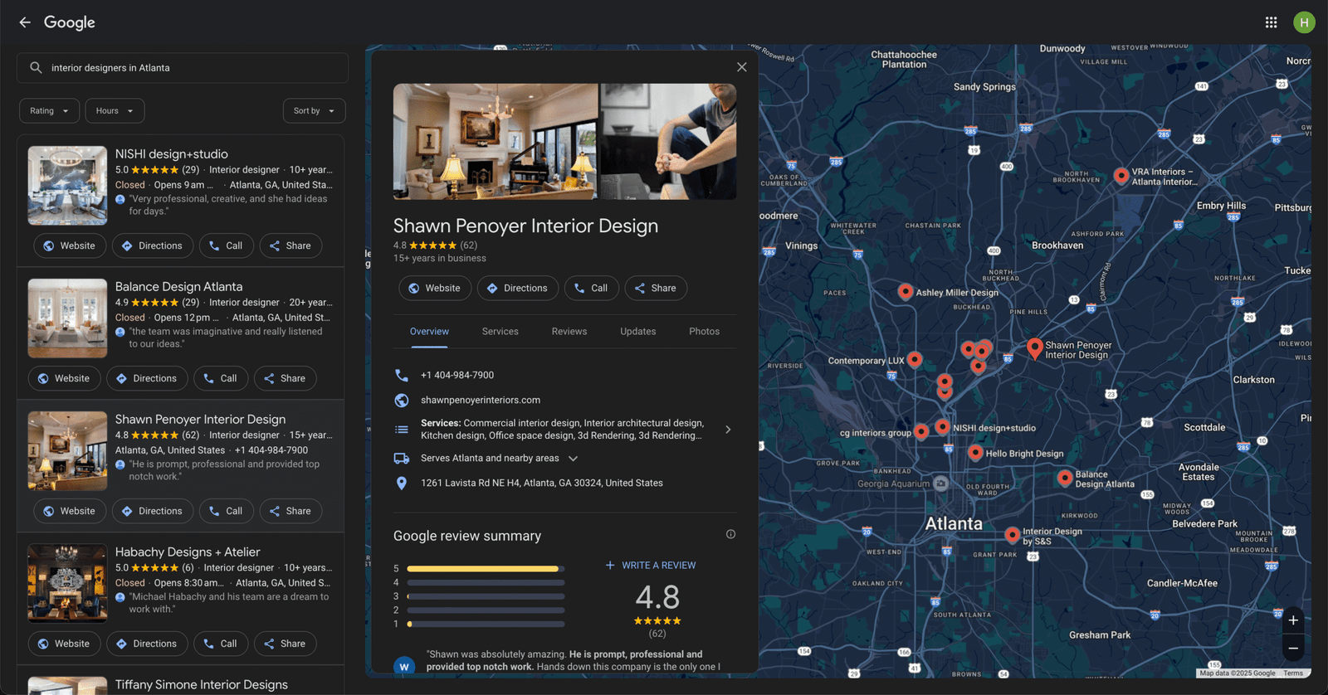
Task: Click the search field with interior designers in Atlanta
Action: coord(183,68)
